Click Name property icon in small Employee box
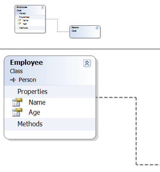This screenshot has width=160, height=172. click(x=19, y=20)
